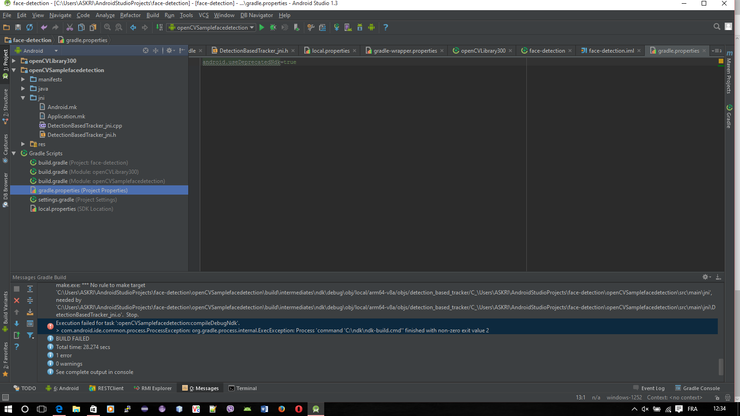Click the filter icon in Messages panel
The width and height of the screenshot is (740, 416).
30,336
